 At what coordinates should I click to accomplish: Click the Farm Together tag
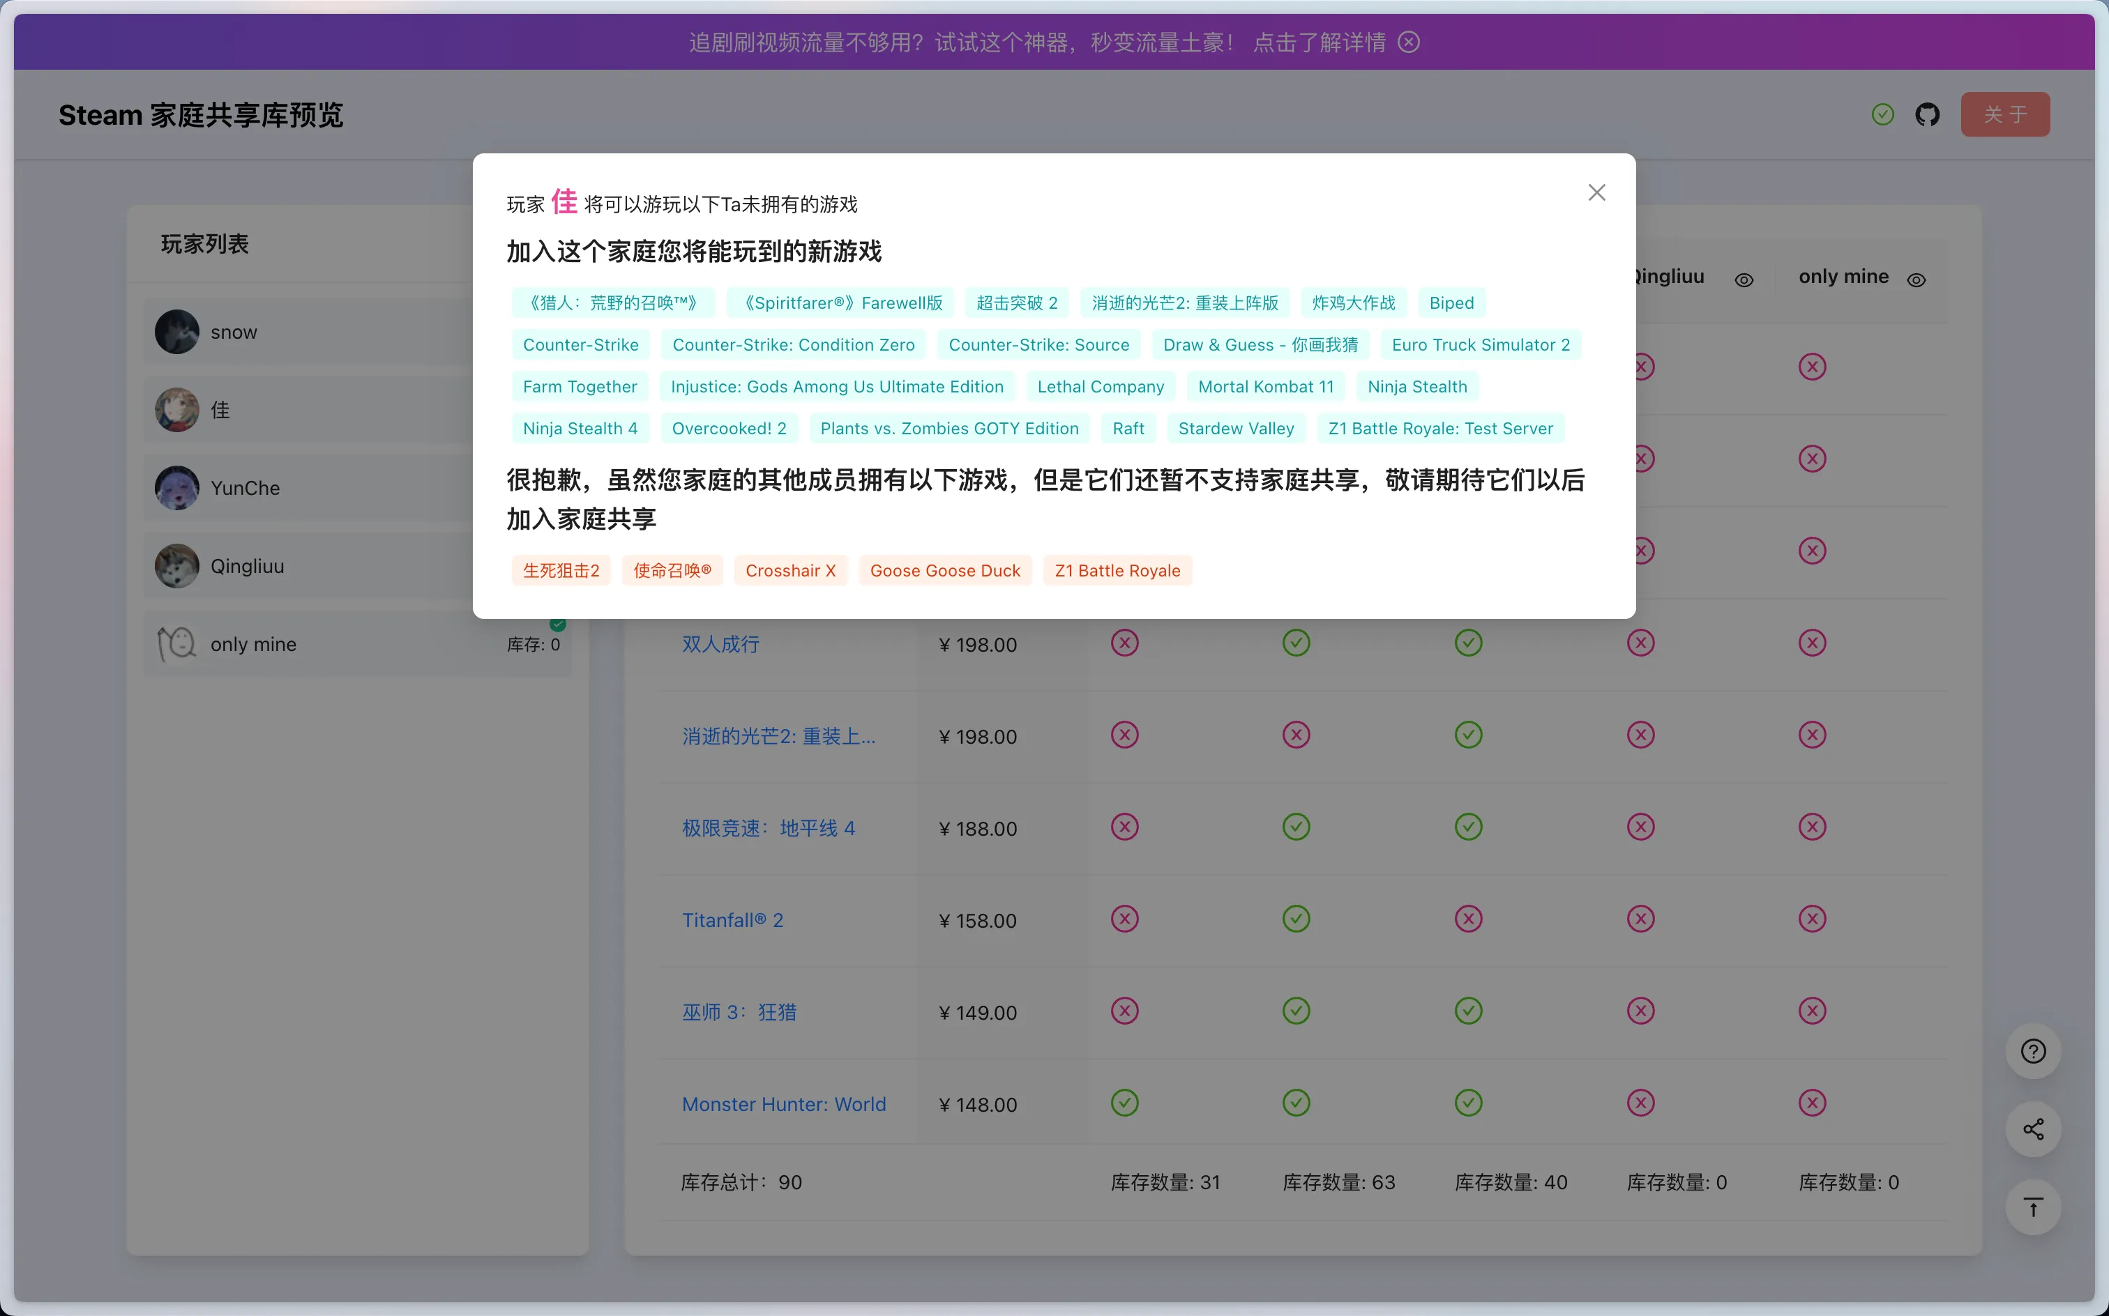click(580, 386)
